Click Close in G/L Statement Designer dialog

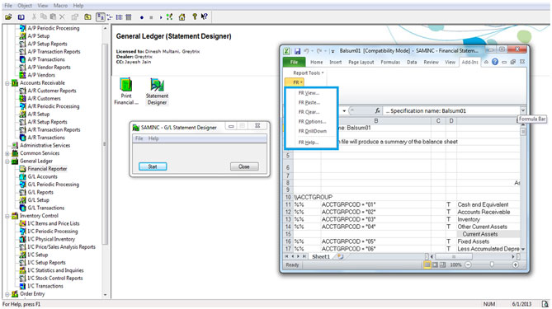pyautogui.click(x=244, y=166)
